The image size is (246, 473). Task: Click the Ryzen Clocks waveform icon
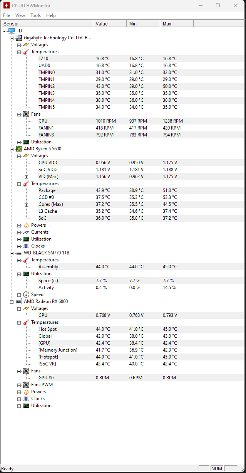26,246
